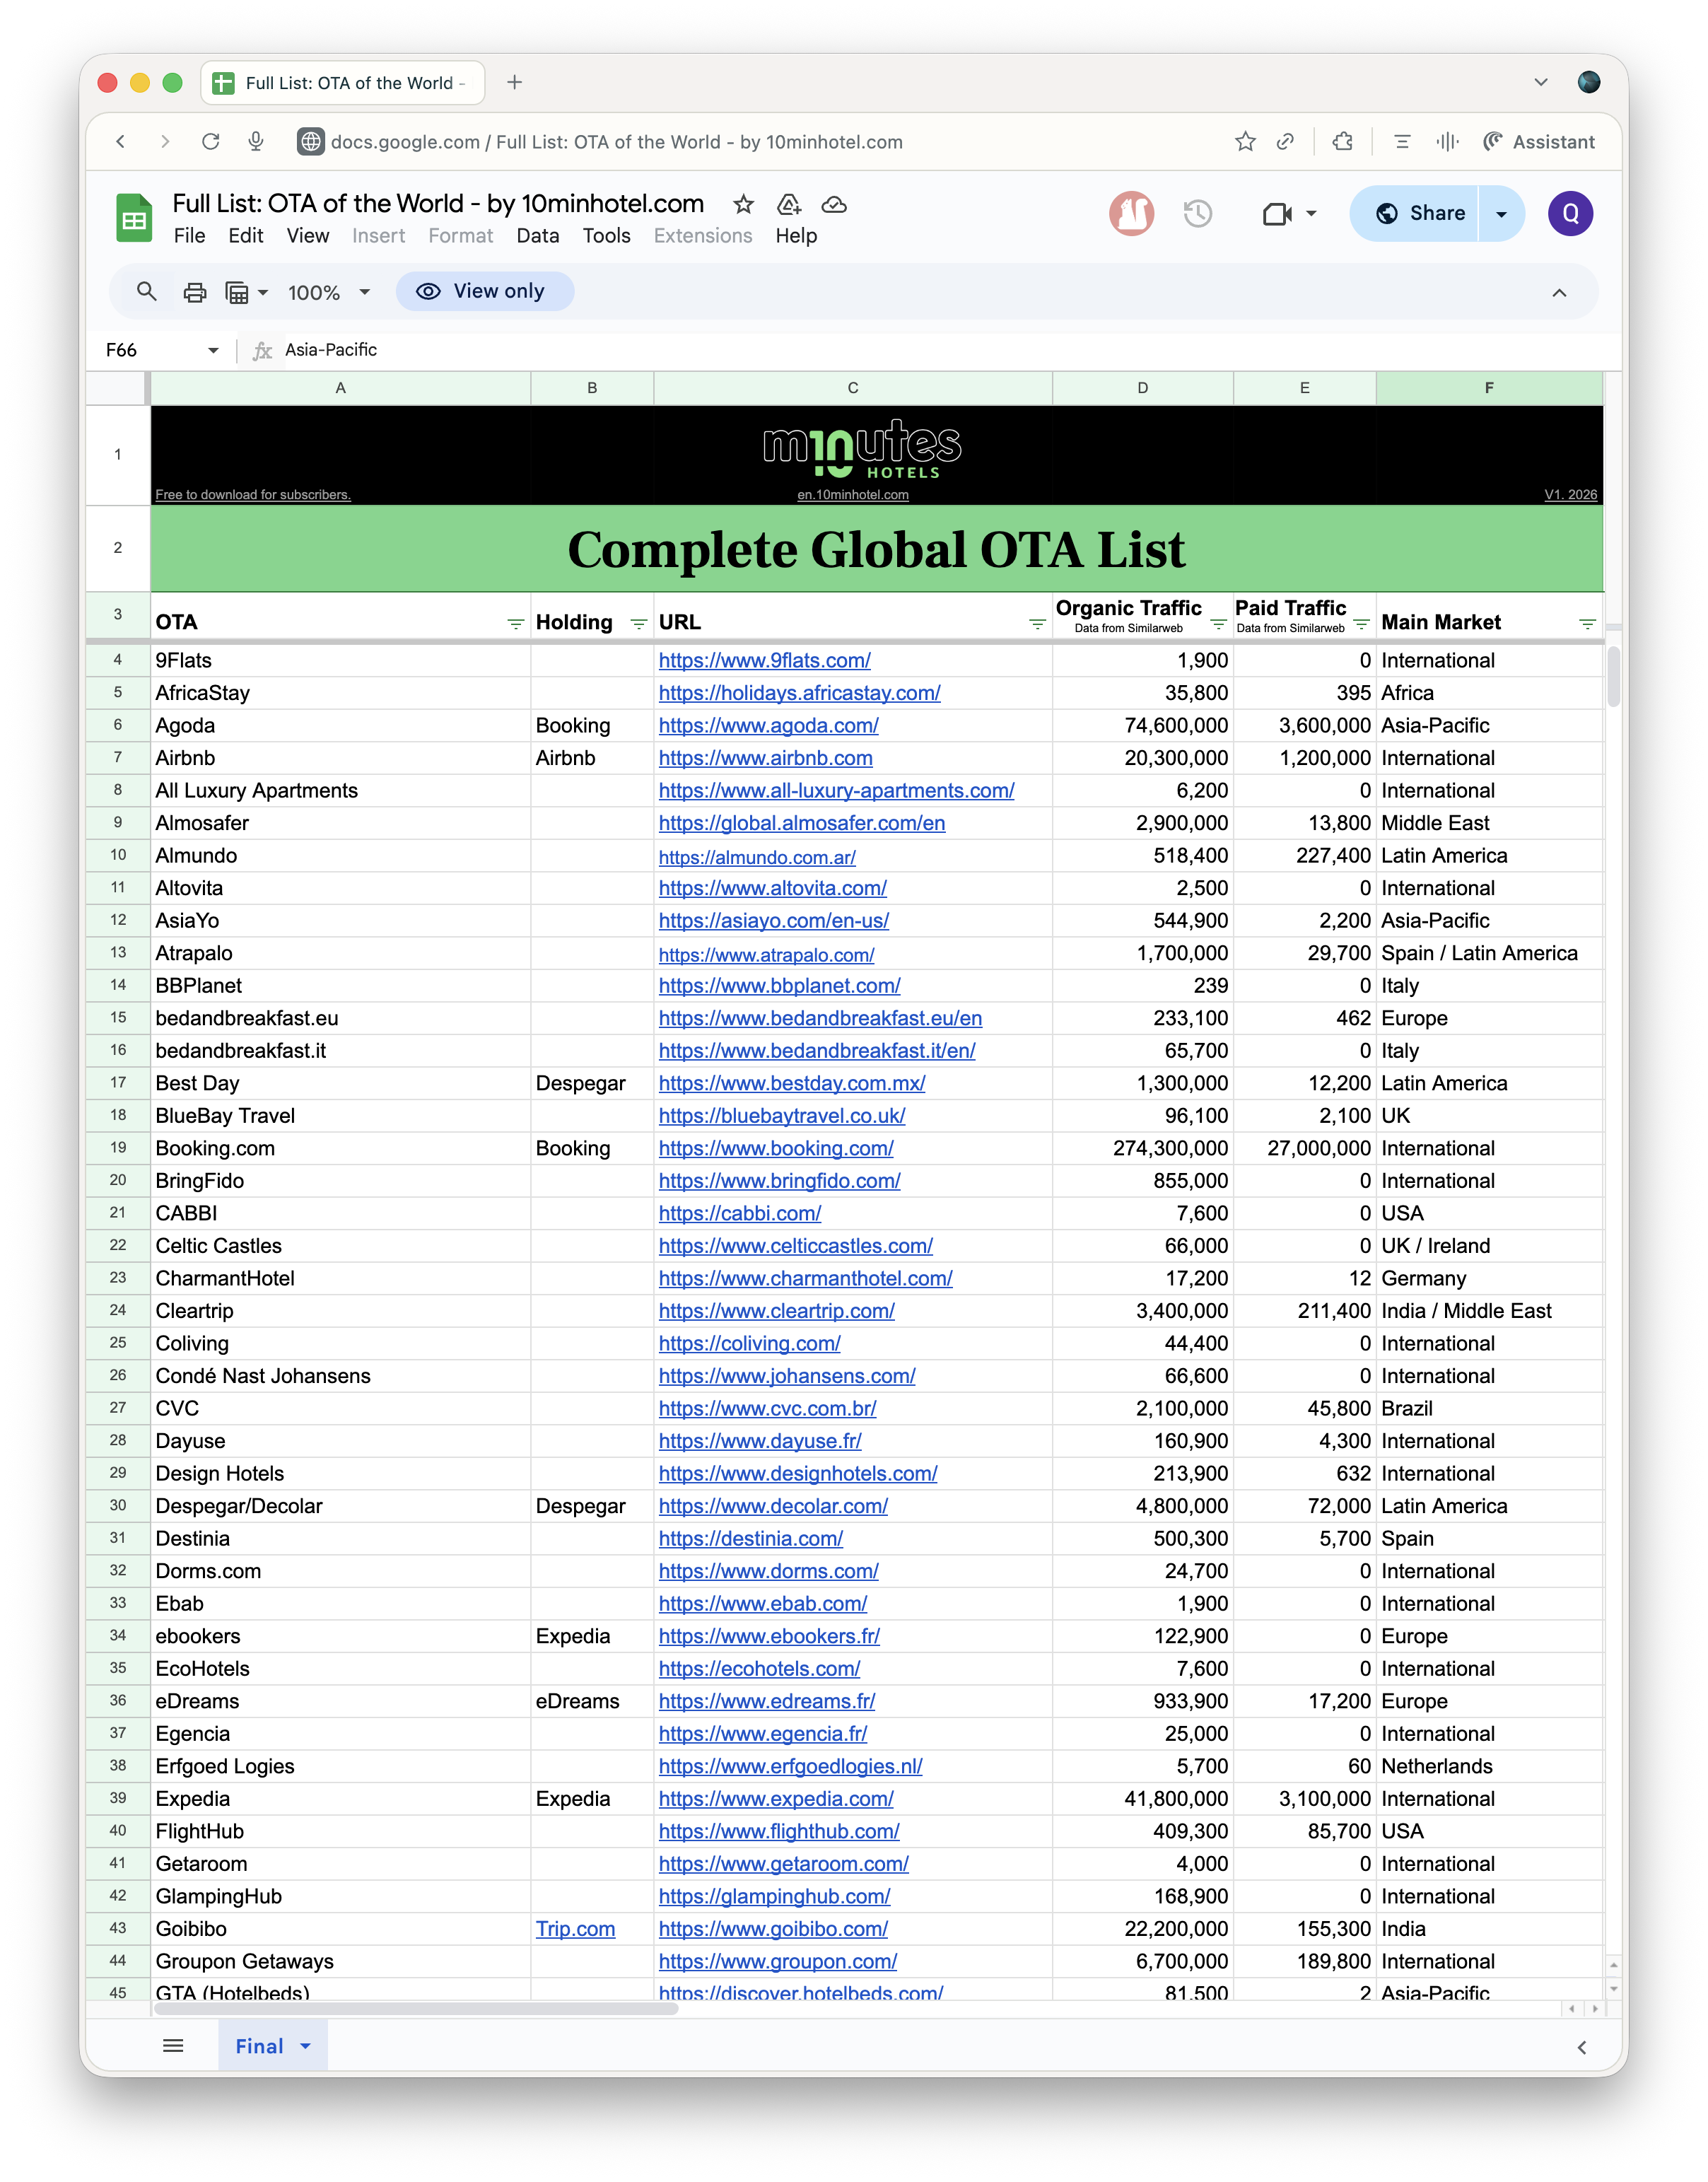The width and height of the screenshot is (1708, 2182).
Task: Click the search magnifier in toolbar
Action: tap(147, 292)
